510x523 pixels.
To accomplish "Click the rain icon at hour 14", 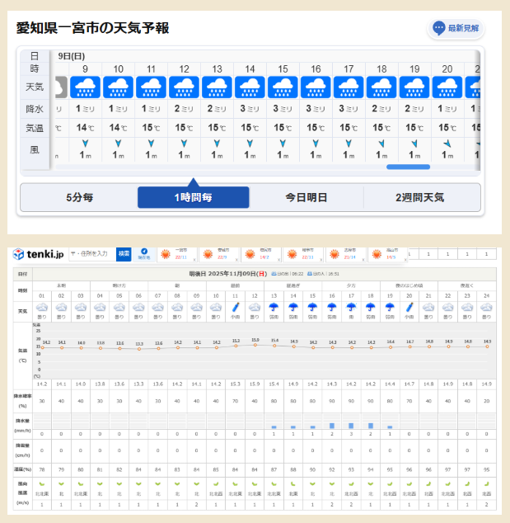I will [x=250, y=87].
